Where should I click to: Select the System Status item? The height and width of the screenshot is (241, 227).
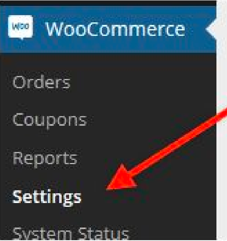click(x=71, y=234)
